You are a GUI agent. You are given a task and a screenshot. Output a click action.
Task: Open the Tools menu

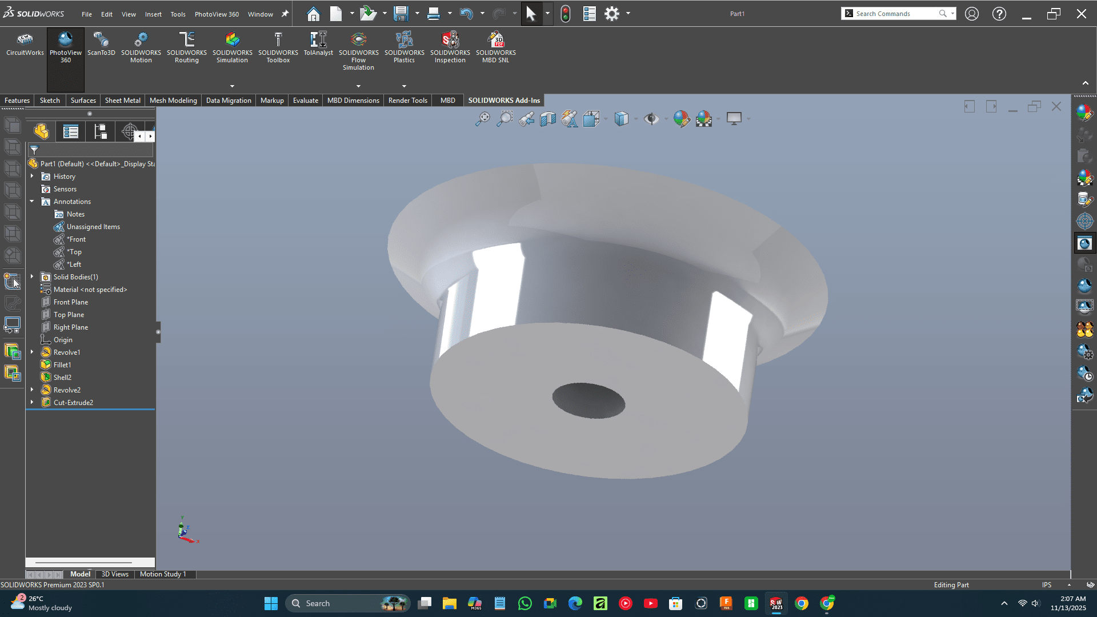(x=178, y=14)
